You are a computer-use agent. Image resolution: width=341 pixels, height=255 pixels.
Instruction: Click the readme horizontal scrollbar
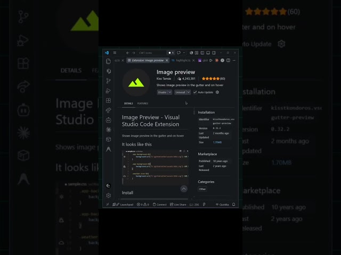click(154, 199)
